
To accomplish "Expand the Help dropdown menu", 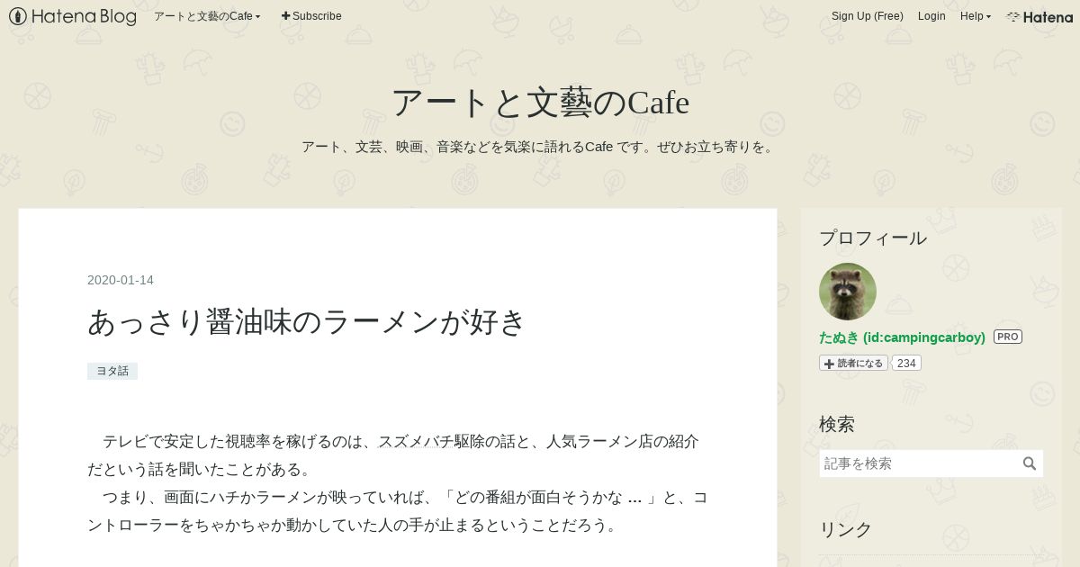I will [976, 16].
